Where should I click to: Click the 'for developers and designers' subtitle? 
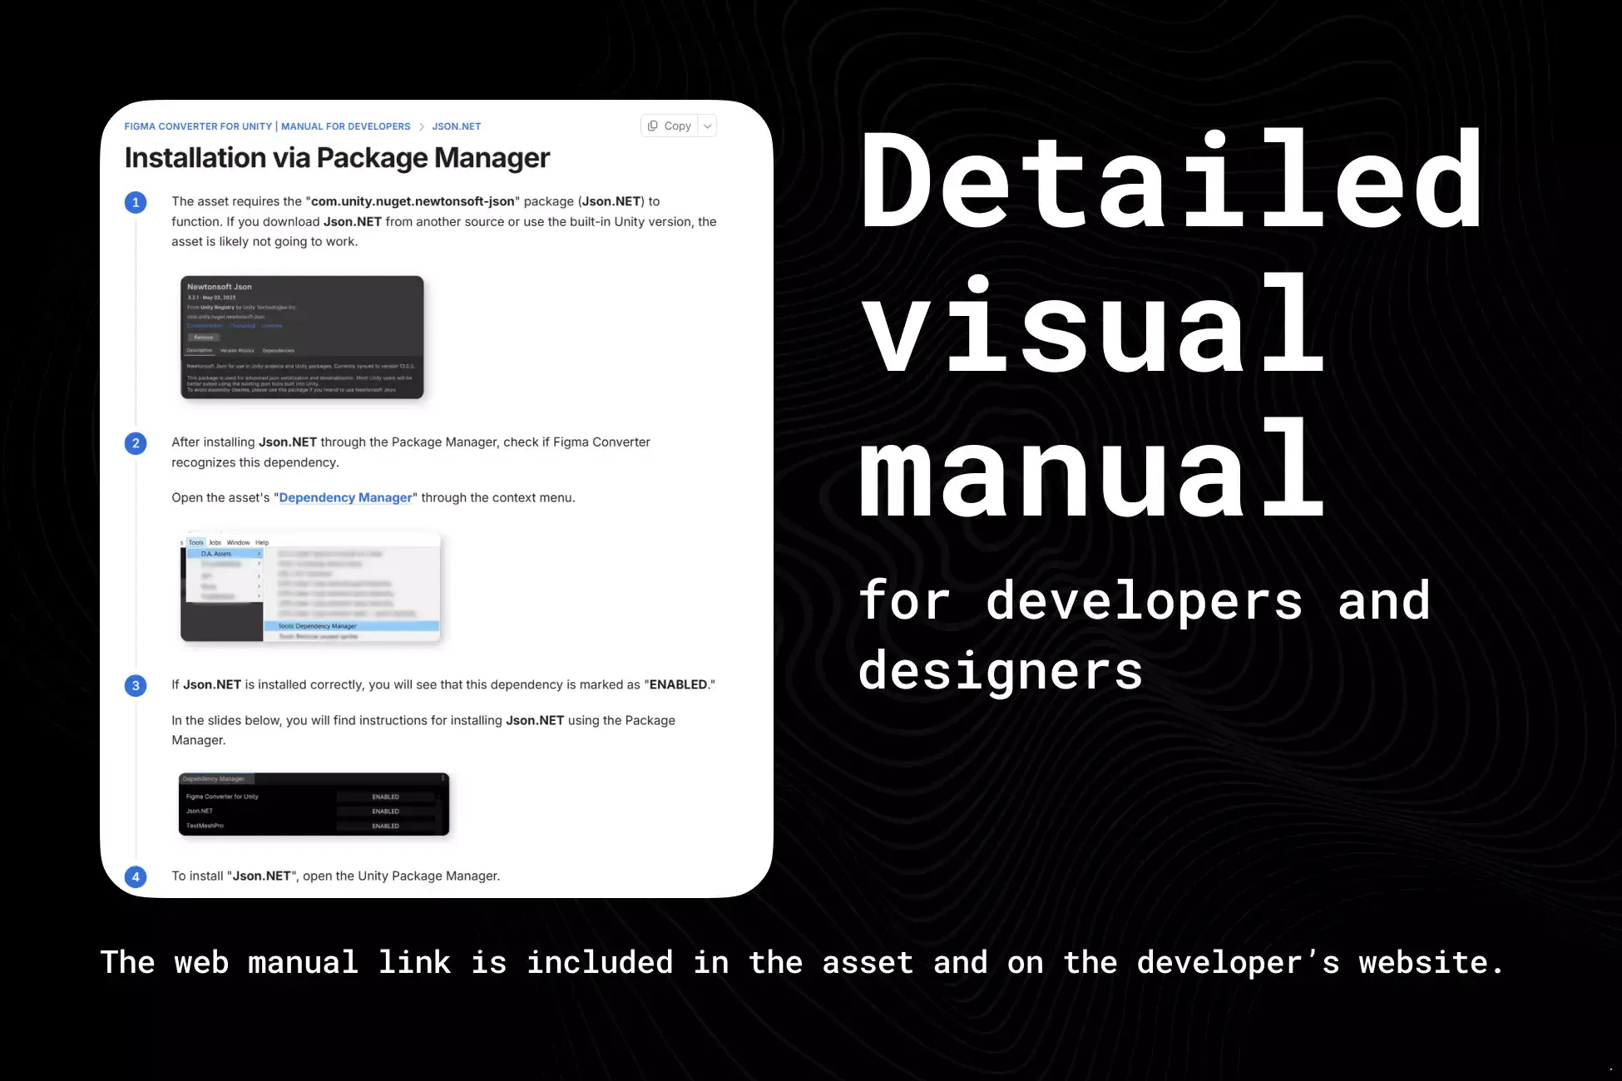coord(1145,636)
